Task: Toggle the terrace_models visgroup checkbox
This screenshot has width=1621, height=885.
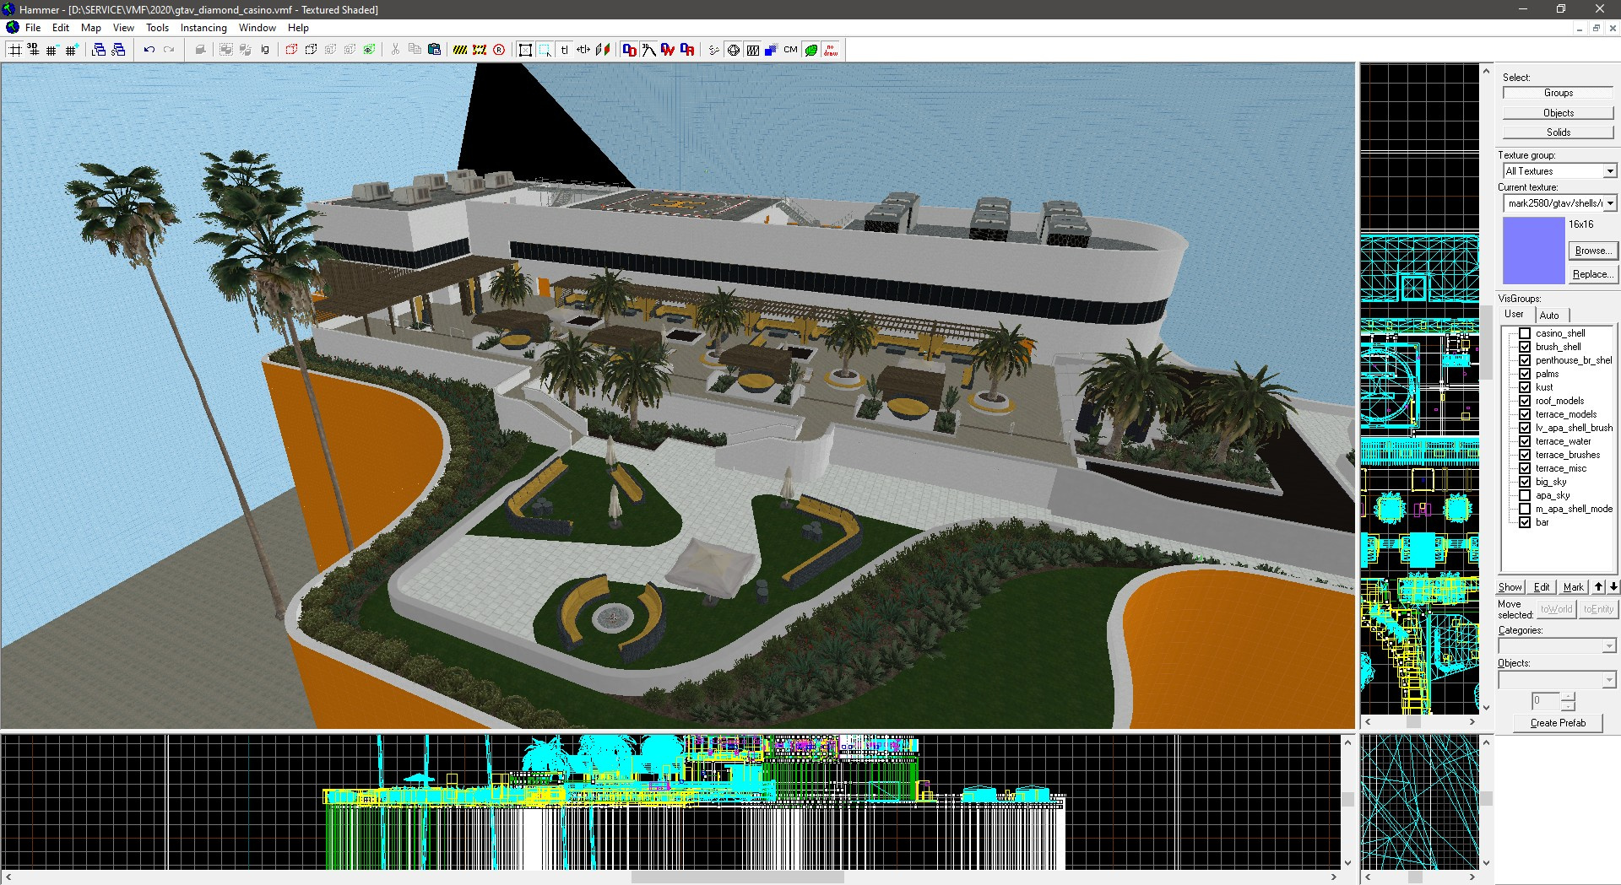Action: 1525,414
